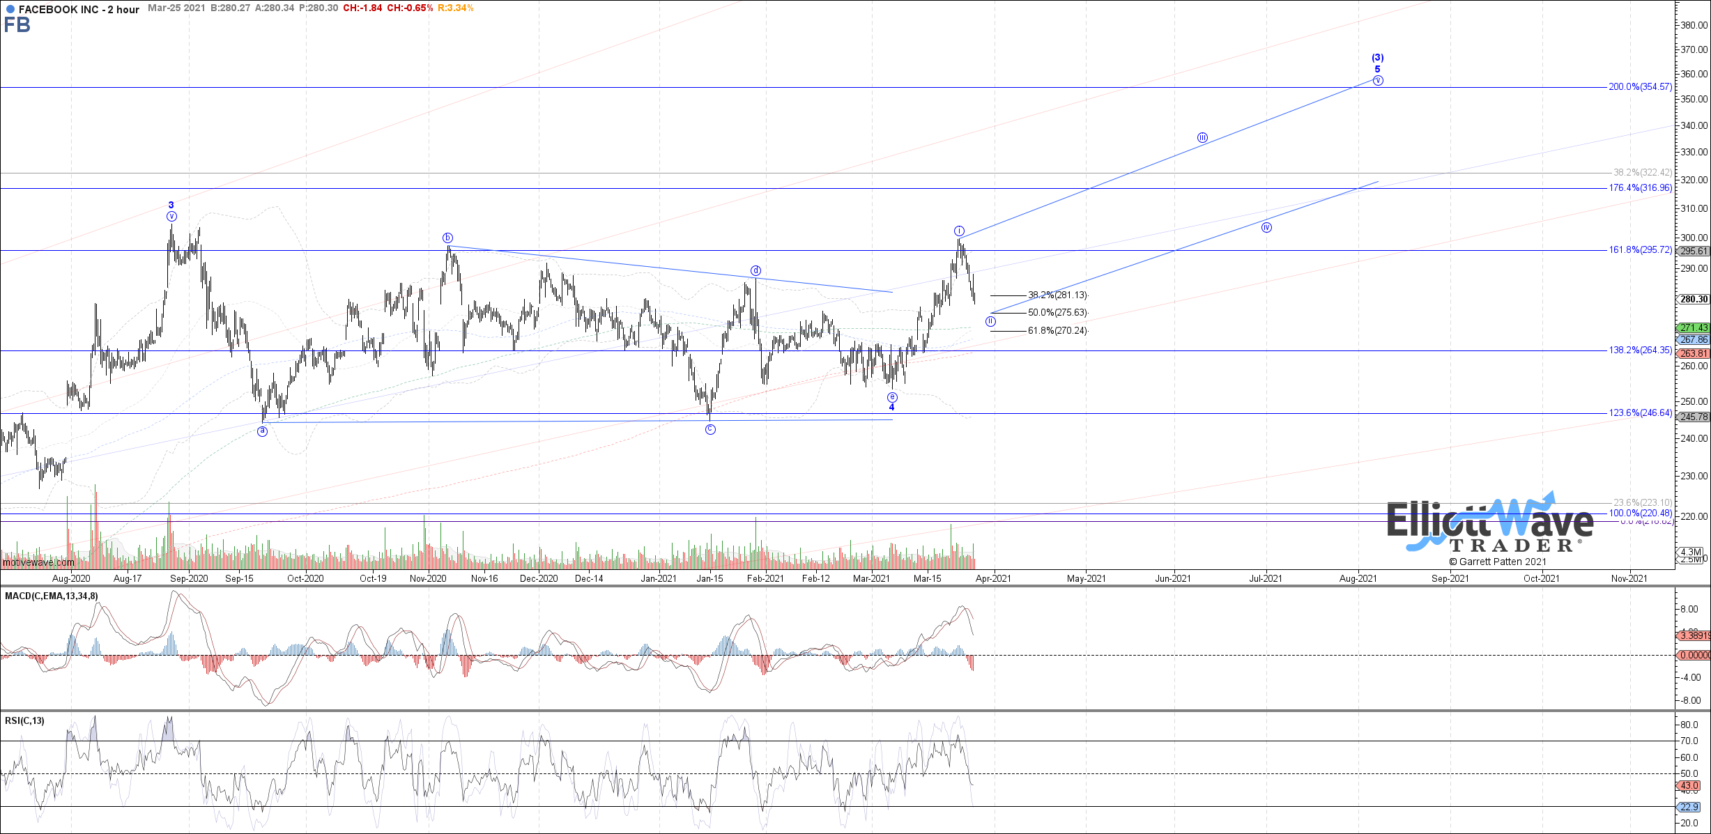Select the 123.6%(246.64) Fibonacci label
The height and width of the screenshot is (834, 1711).
1640,413
